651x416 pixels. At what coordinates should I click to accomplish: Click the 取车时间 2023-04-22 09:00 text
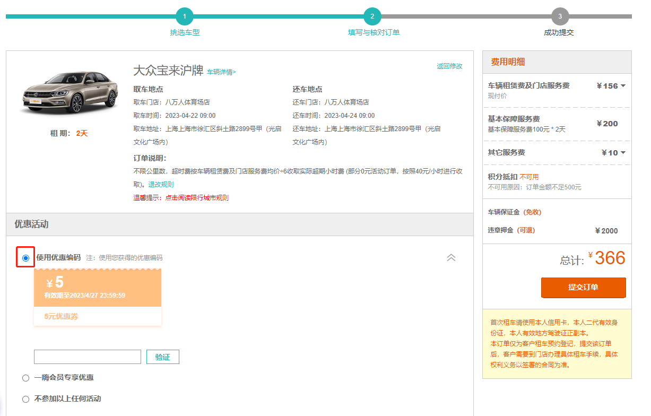tap(175, 116)
